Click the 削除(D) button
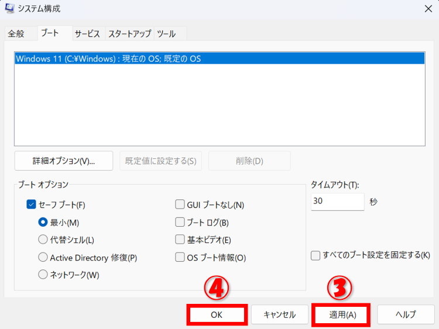The width and height of the screenshot is (439, 329). tap(249, 161)
